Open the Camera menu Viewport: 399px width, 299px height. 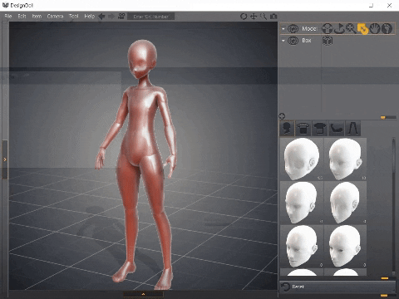click(x=55, y=17)
